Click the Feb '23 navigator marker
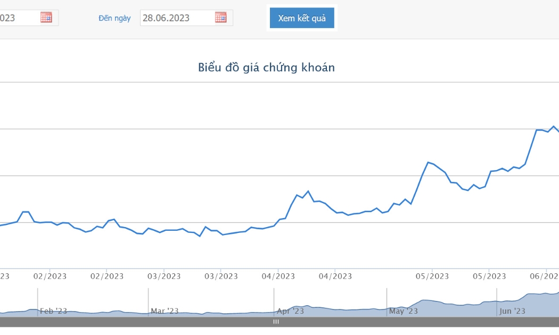Screen dimensions: 559x335 [x=53, y=311]
